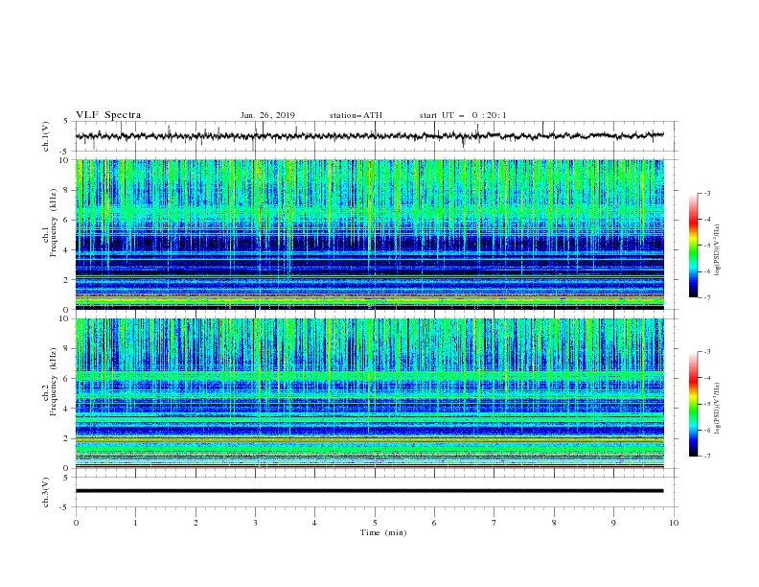Click tick label "3" on the Time axis
The width and height of the screenshot is (759, 587).
(x=255, y=523)
